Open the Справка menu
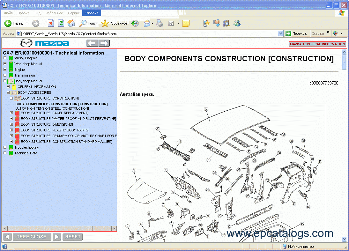Image resolution: width=349 pixels, height=251 pixels. (x=91, y=13)
